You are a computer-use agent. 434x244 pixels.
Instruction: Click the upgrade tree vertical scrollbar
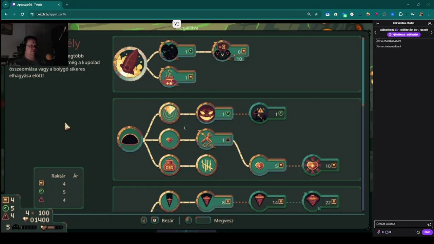coord(363,124)
